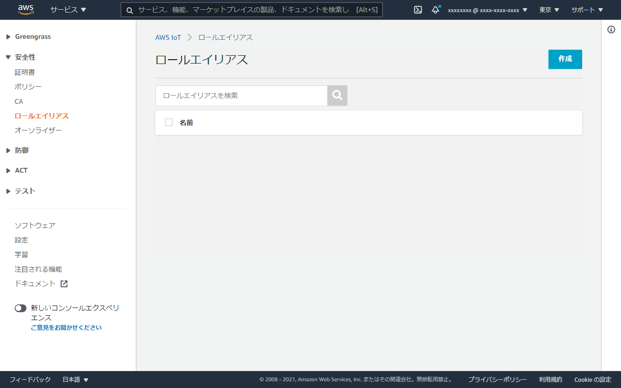The image size is (621, 388).
Task: Click the search icon in the top navigation bar
Action: pos(129,9)
